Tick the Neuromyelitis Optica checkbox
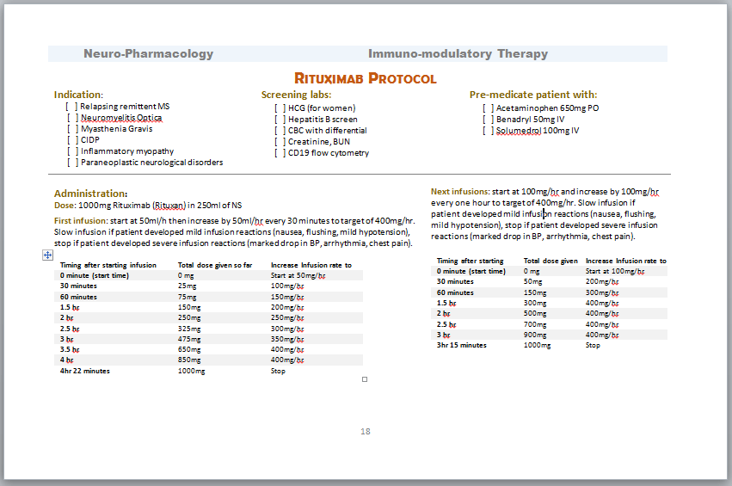The width and height of the screenshot is (732, 486). coord(72,118)
